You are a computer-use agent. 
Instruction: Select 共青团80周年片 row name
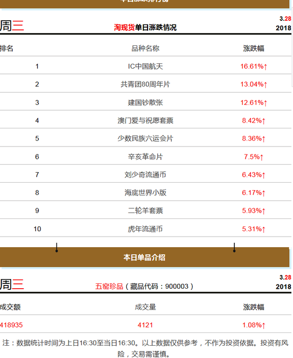pos(145,84)
